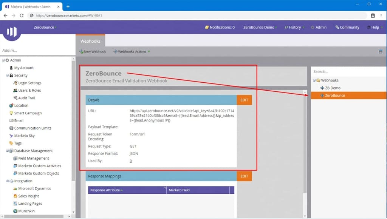
Task: Open the ZeroBounce workspace dropdown
Action: pos(45,27)
